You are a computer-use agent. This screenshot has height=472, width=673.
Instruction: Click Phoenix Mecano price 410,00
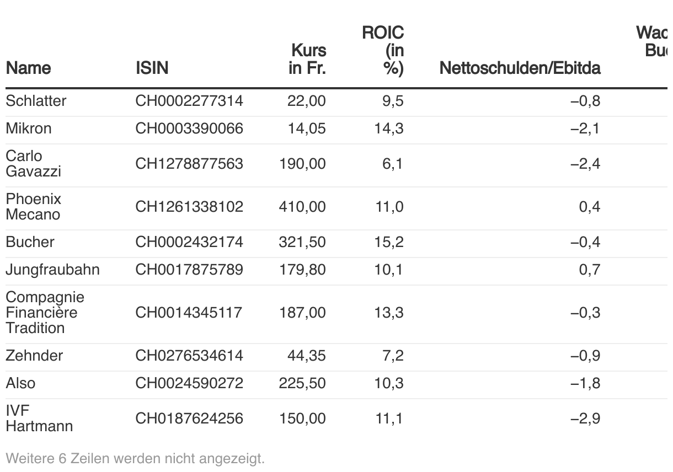302,207
